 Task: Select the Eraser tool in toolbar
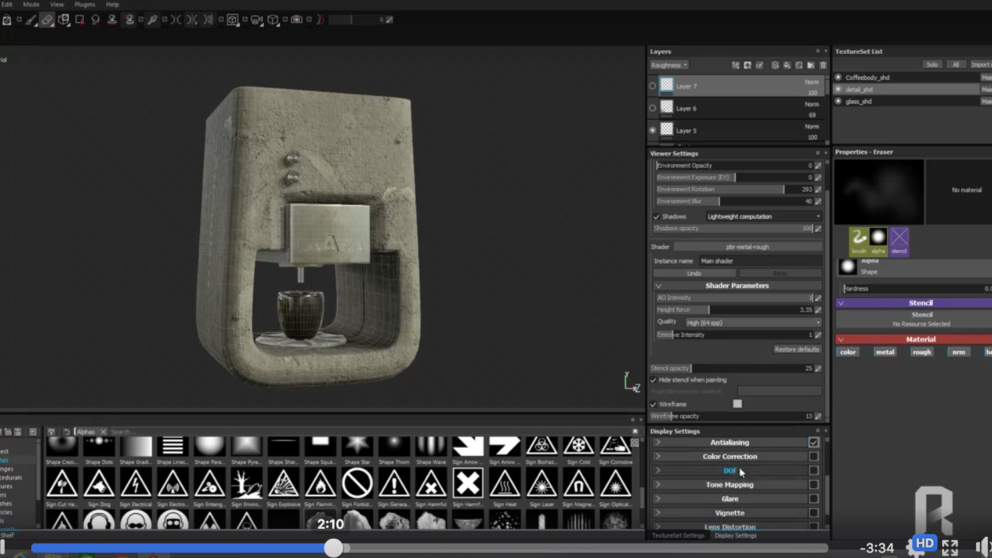47,20
